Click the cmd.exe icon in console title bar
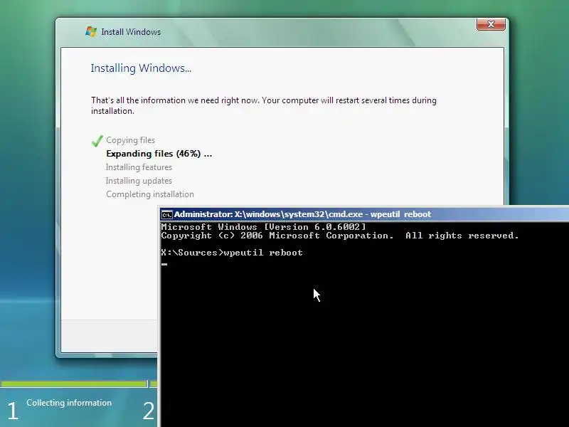The height and width of the screenshot is (427, 569). coord(167,215)
